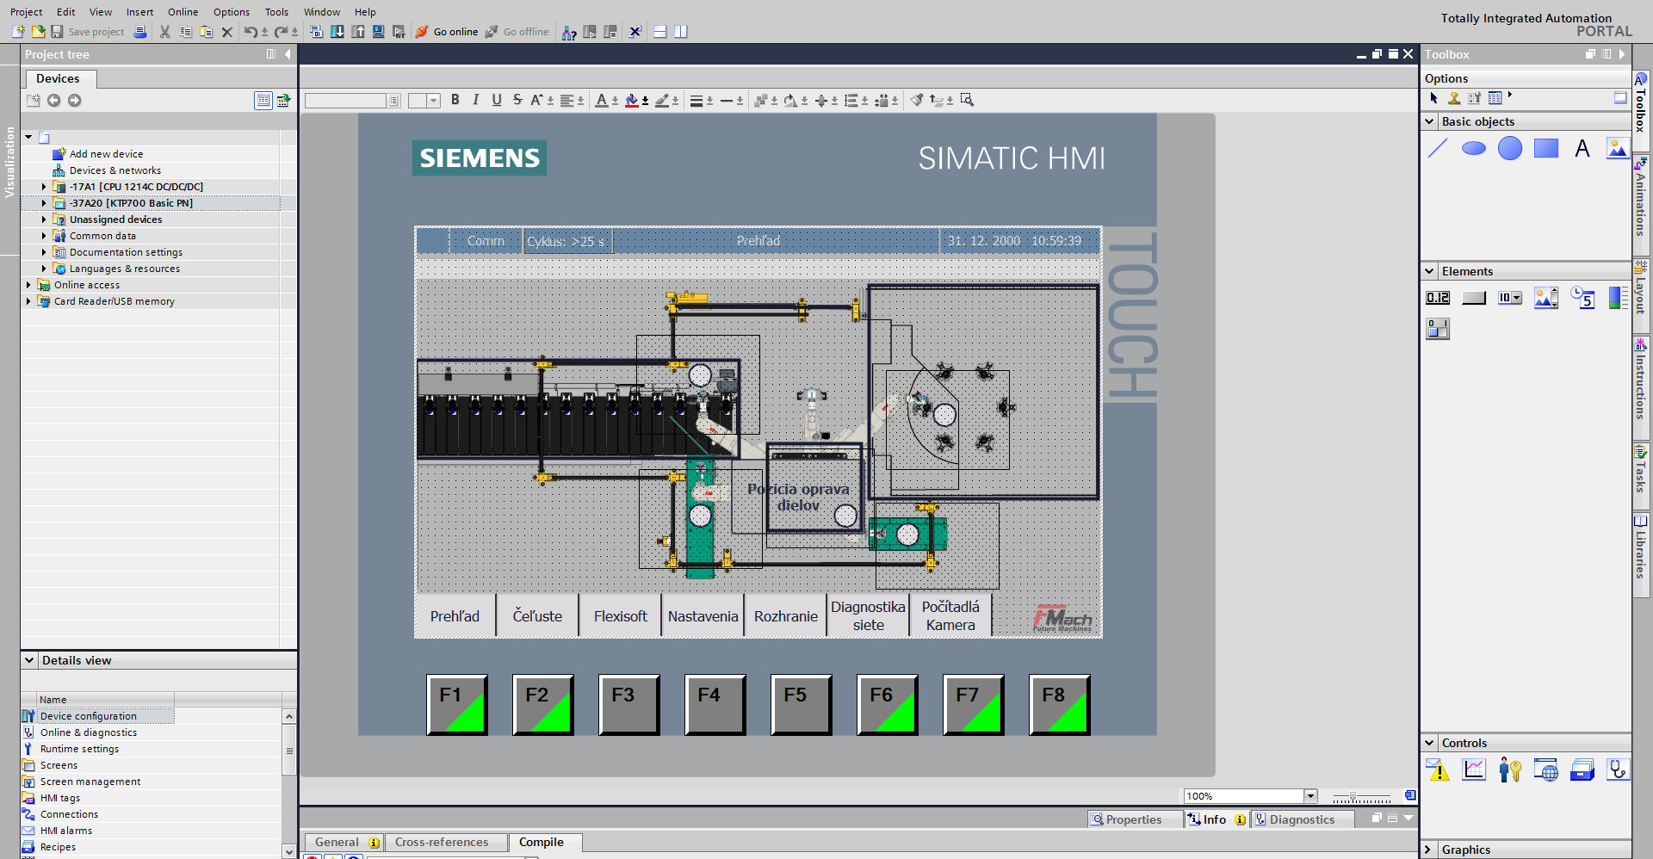Open the font size dropdown
1653x859 pixels.
click(x=433, y=101)
